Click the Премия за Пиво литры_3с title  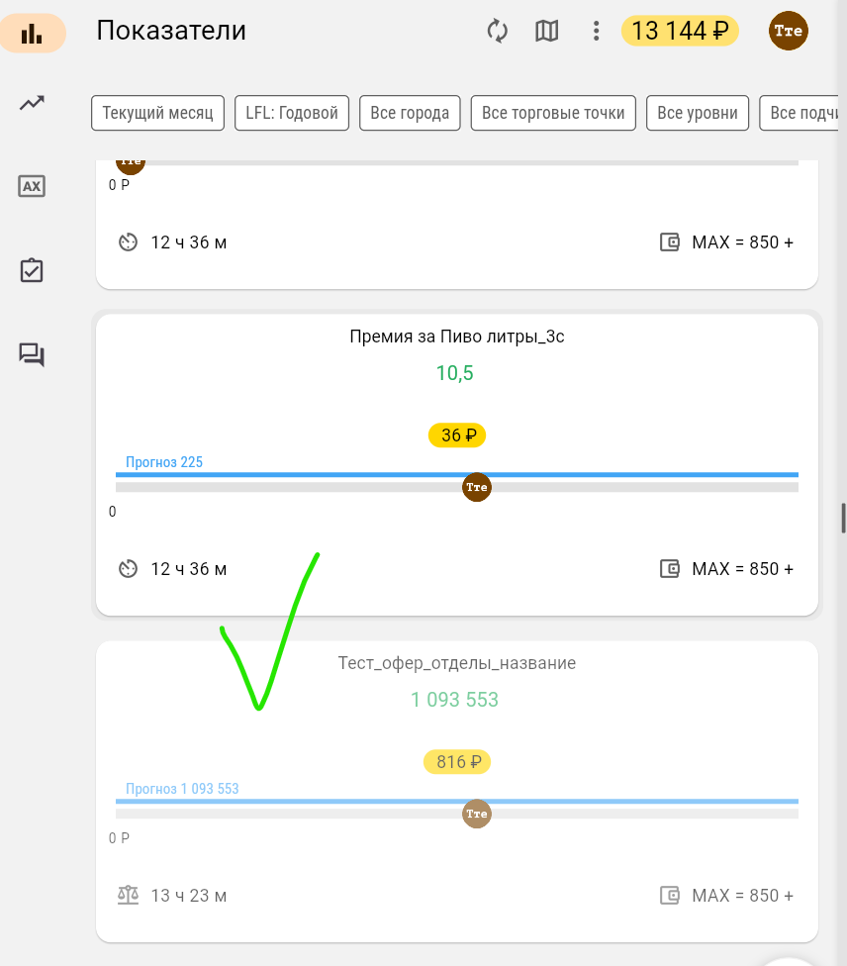coord(457,337)
